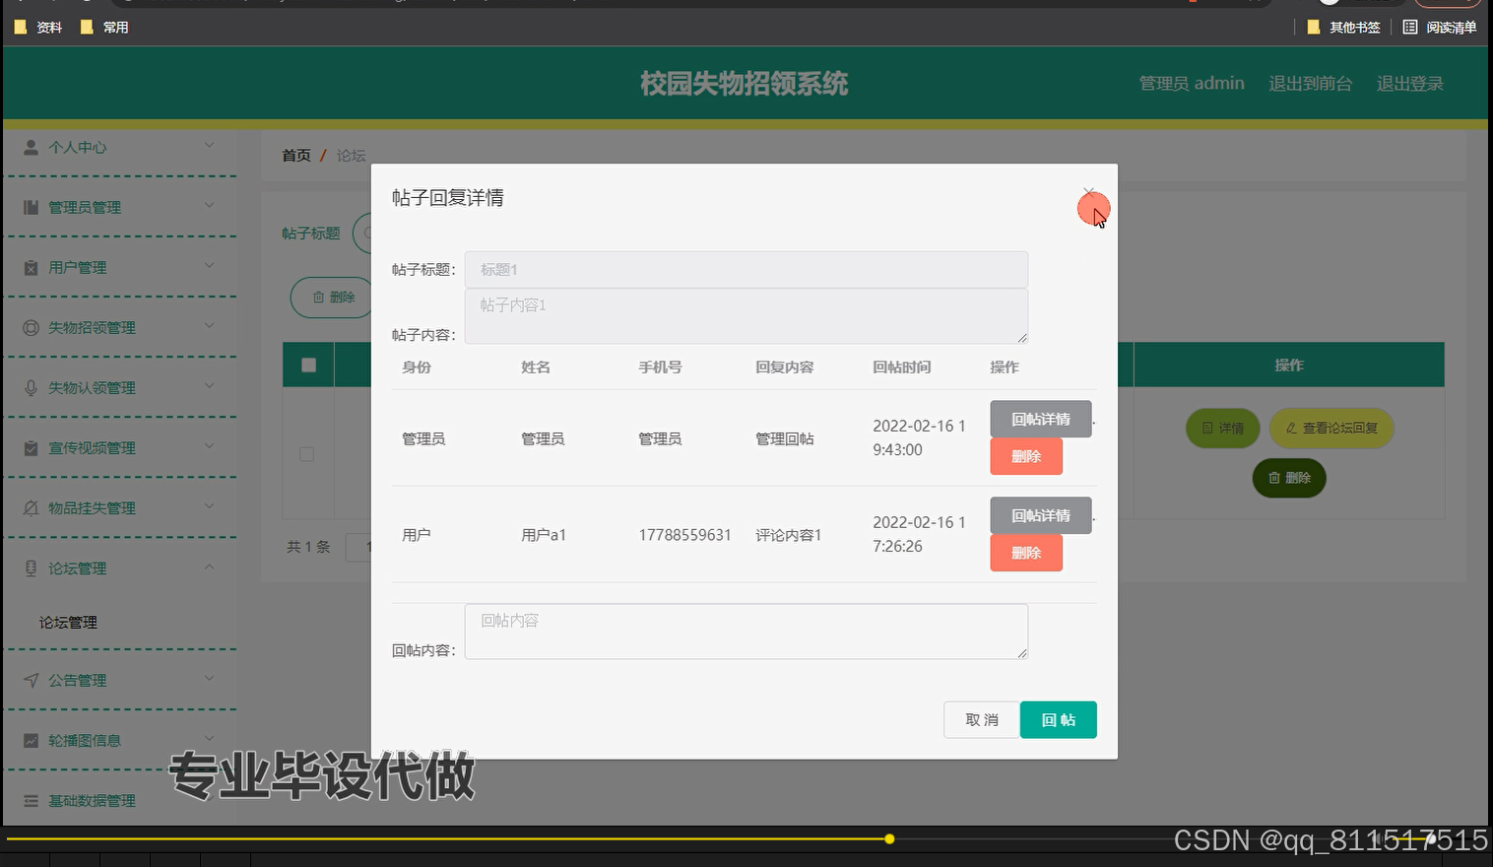
Task: Submit reply with the 回帖 button
Action: click(x=1059, y=720)
